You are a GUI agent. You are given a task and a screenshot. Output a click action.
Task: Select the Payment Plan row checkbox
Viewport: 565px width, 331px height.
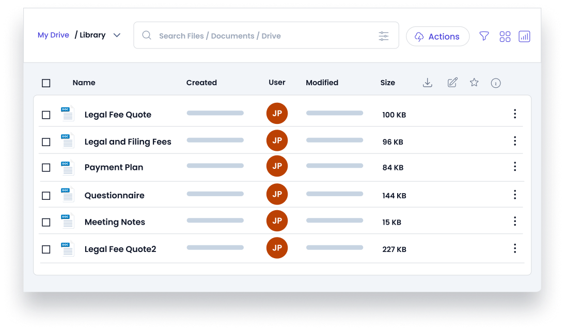(46, 168)
